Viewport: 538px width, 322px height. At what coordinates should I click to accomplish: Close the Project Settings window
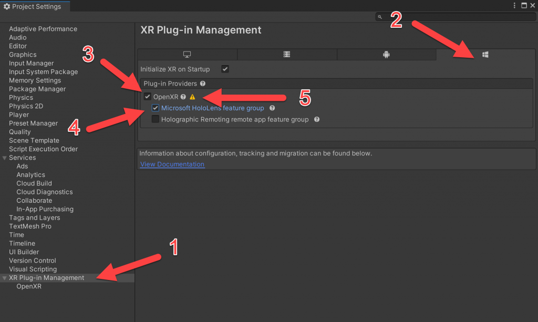(533, 5)
